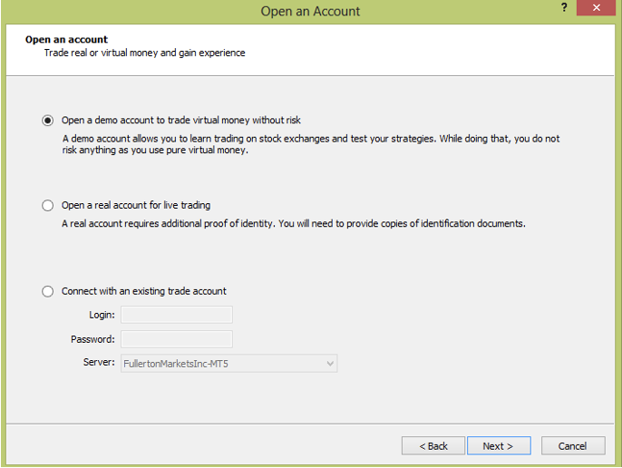This screenshot has width=622, height=468.
Task: Choose Connect with an existing trade account
Action: (47, 291)
